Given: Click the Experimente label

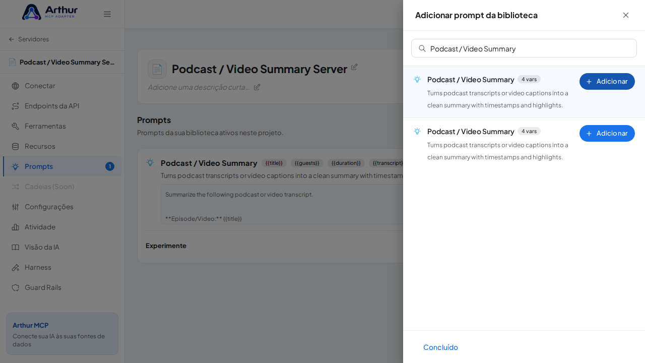Looking at the screenshot, I should pos(166,246).
